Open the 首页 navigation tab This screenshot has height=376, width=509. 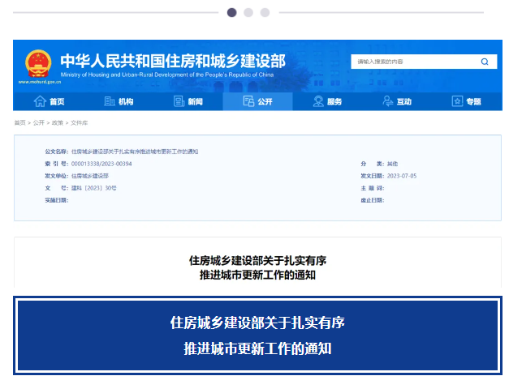click(56, 101)
